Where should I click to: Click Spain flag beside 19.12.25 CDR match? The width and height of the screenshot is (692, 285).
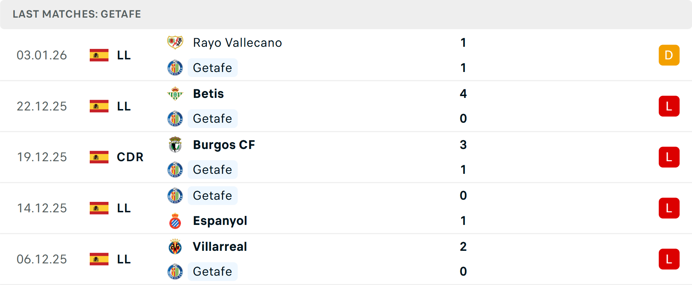[x=99, y=157]
